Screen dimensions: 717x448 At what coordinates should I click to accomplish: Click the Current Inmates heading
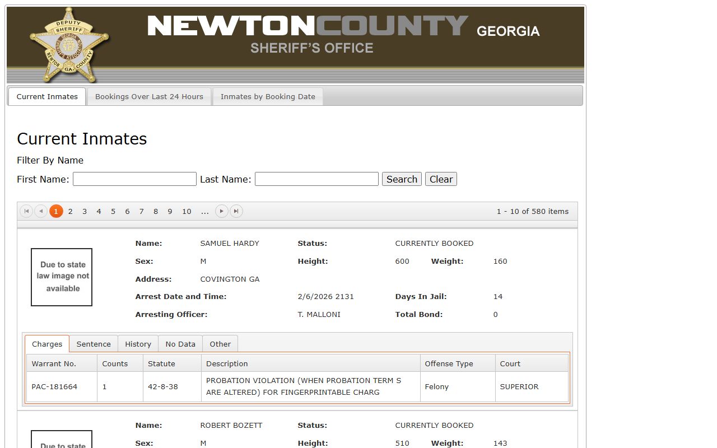tap(82, 139)
